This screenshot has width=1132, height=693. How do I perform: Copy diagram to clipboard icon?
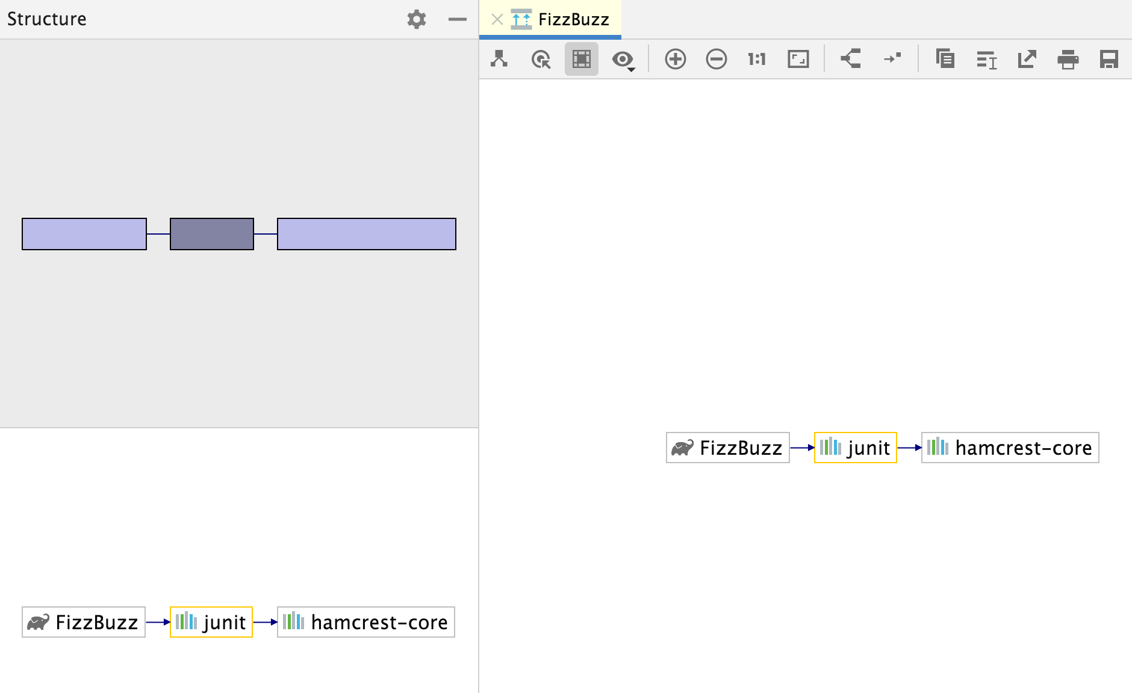coord(945,59)
